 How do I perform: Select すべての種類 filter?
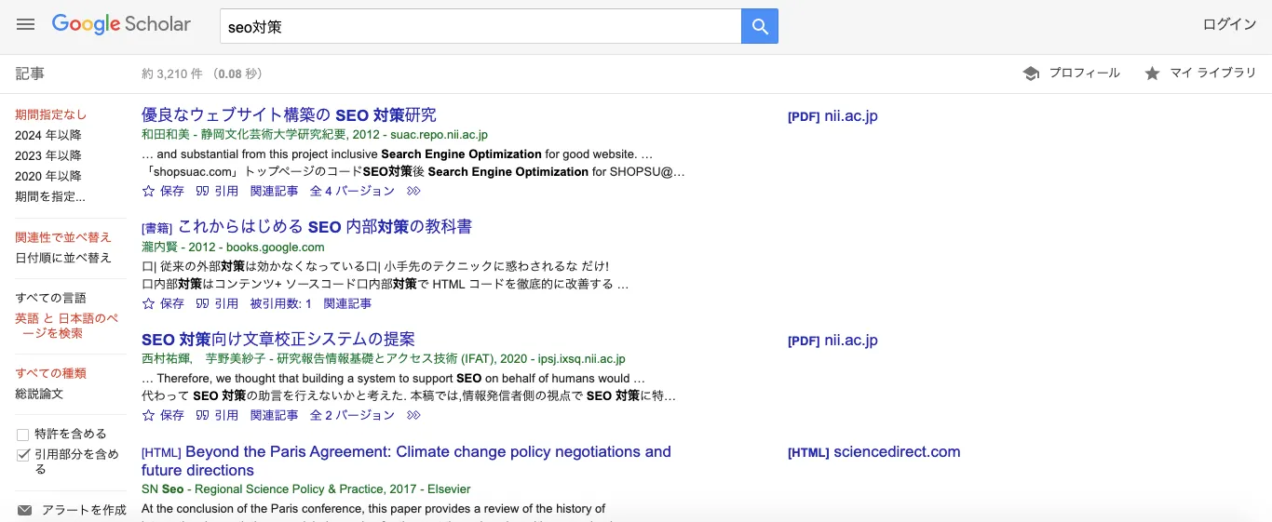50,373
